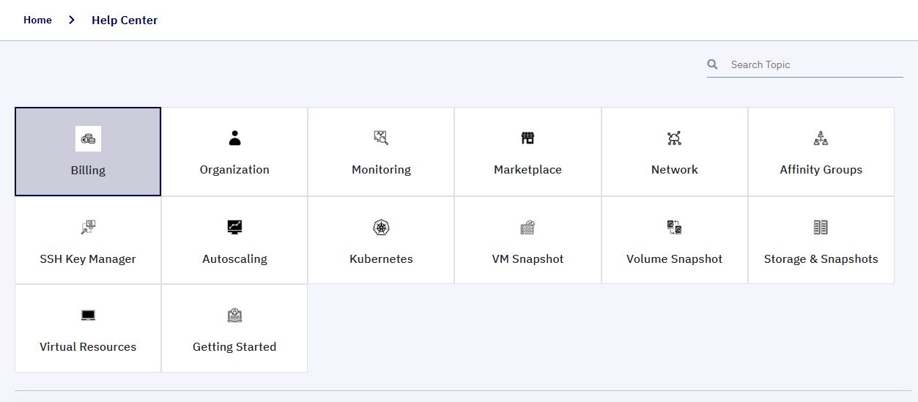Open the Volume Snapshot disks icon

[x=674, y=227]
